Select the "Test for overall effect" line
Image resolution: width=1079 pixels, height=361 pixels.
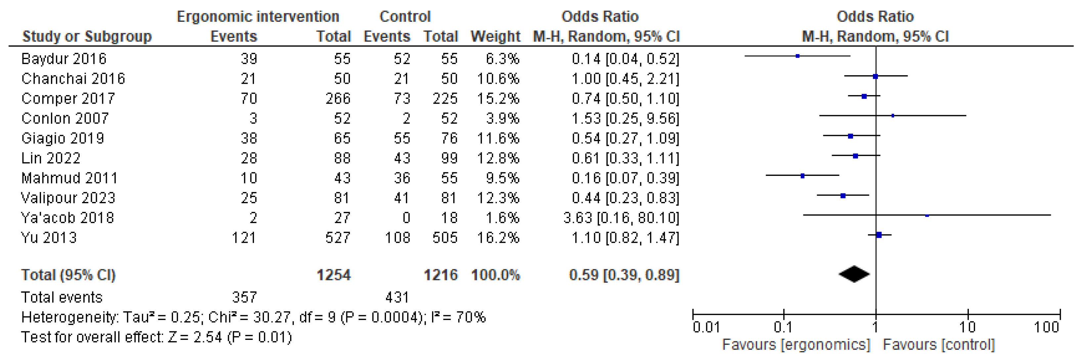pyautogui.click(x=156, y=337)
